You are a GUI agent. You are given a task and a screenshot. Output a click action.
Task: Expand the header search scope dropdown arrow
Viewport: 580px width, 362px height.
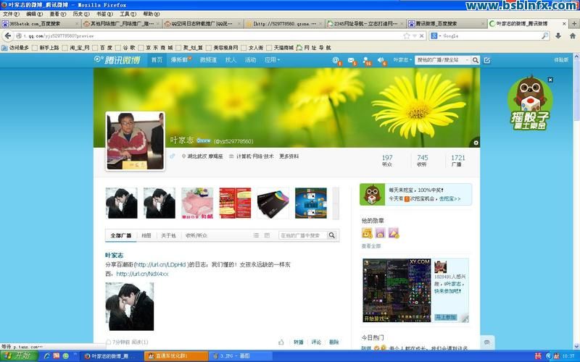coord(467,60)
